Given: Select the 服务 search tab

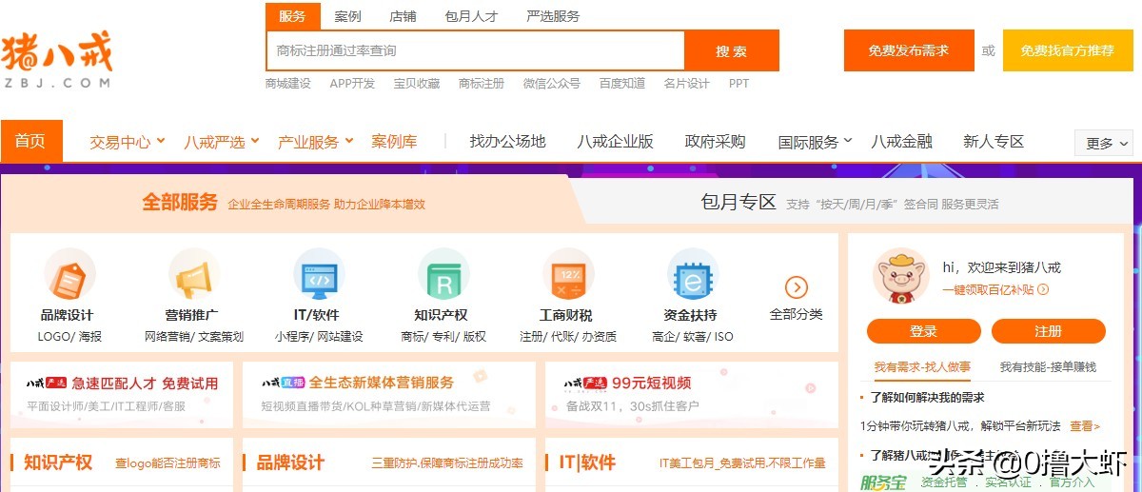Looking at the screenshot, I should pyautogui.click(x=292, y=16).
